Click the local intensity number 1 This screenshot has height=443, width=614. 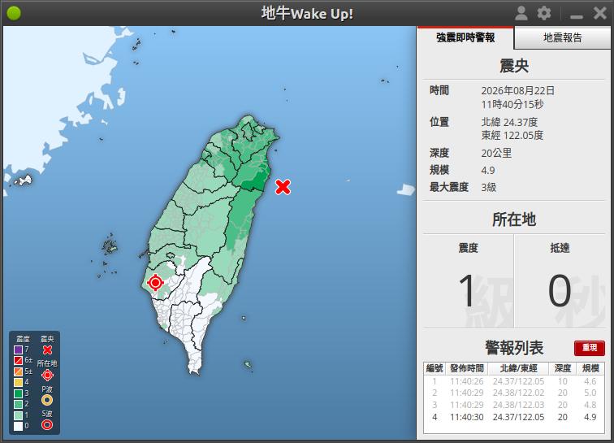(467, 291)
